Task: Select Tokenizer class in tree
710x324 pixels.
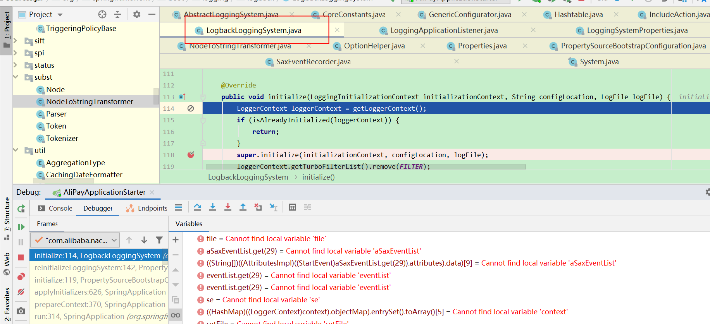Action: [62, 138]
